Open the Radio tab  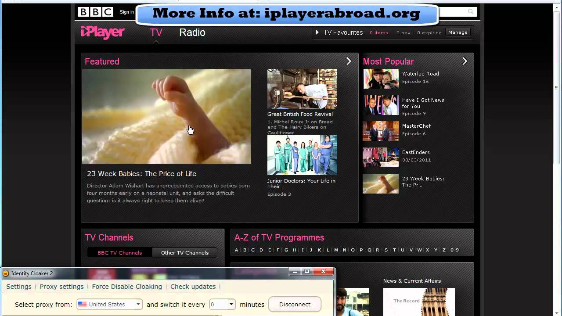tap(192, 32)
